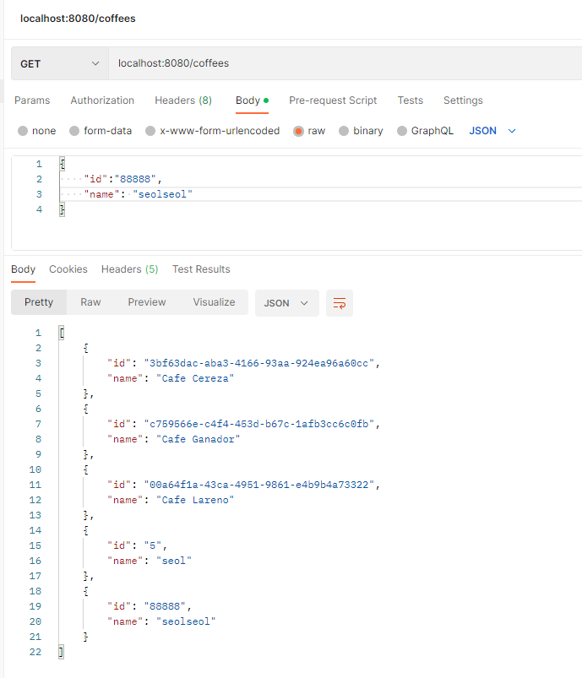
Task: Collapse the response array at line 1
Action: tap(62, 333)
